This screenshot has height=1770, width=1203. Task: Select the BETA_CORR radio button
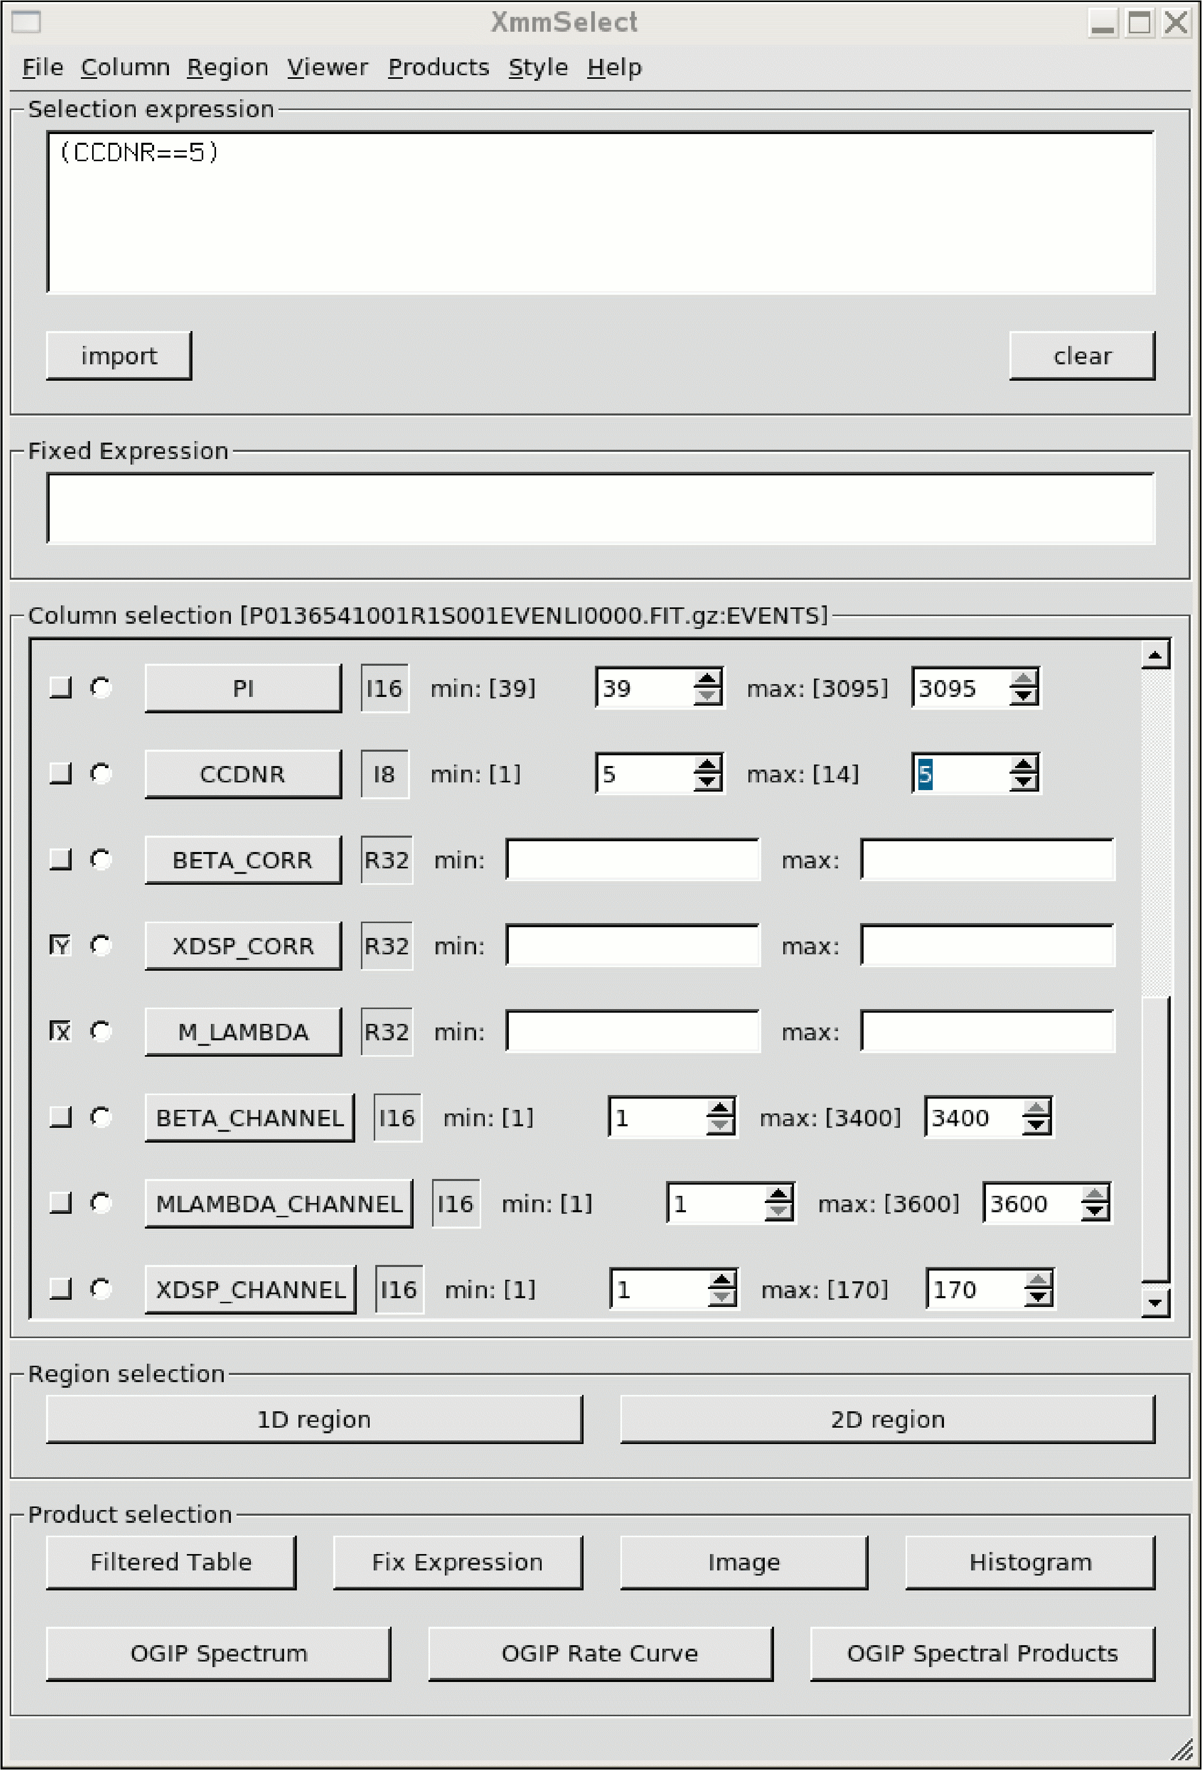100,860
